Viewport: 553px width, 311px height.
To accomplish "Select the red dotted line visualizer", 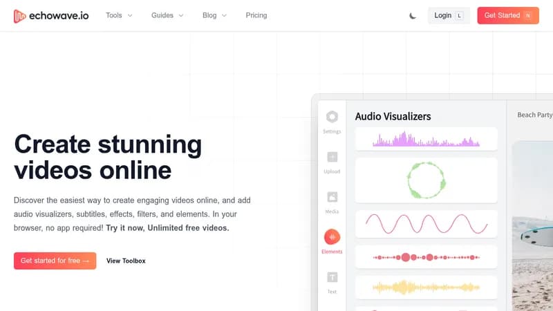I will 426,257.
